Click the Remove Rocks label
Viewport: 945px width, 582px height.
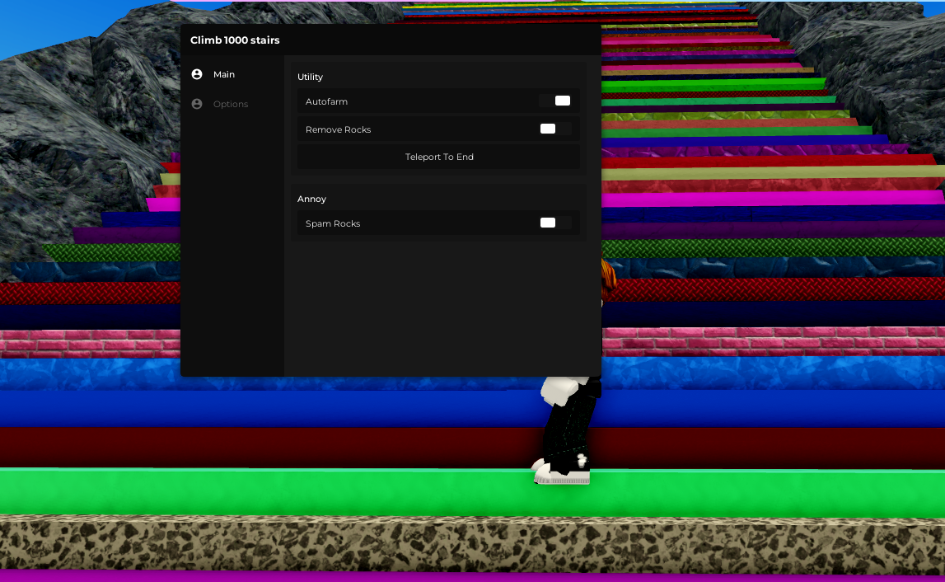tap(338, 129)
